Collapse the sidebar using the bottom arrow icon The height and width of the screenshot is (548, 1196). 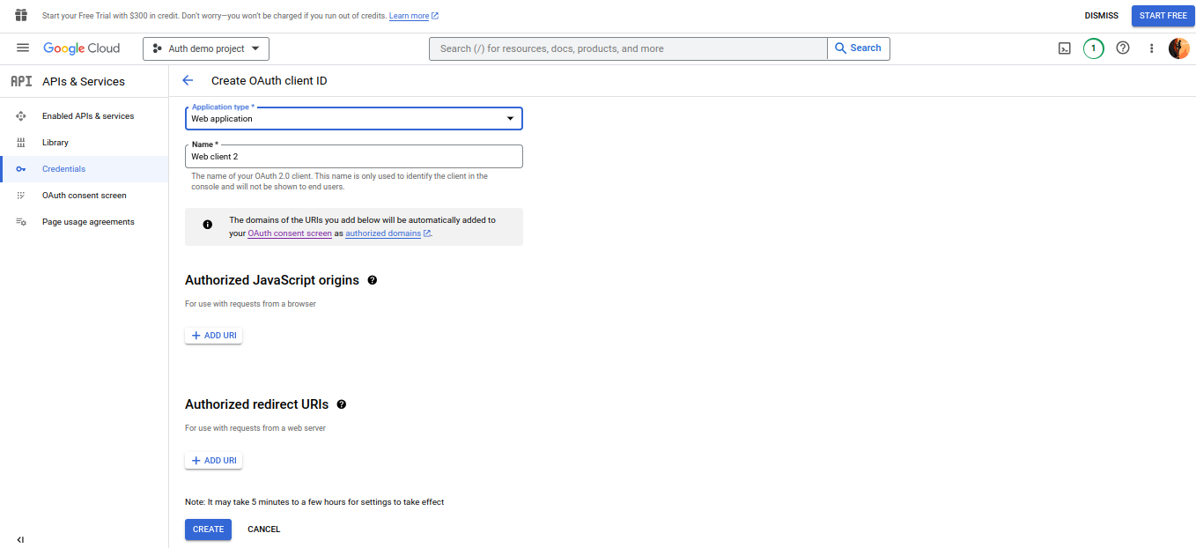pos(20,539)
